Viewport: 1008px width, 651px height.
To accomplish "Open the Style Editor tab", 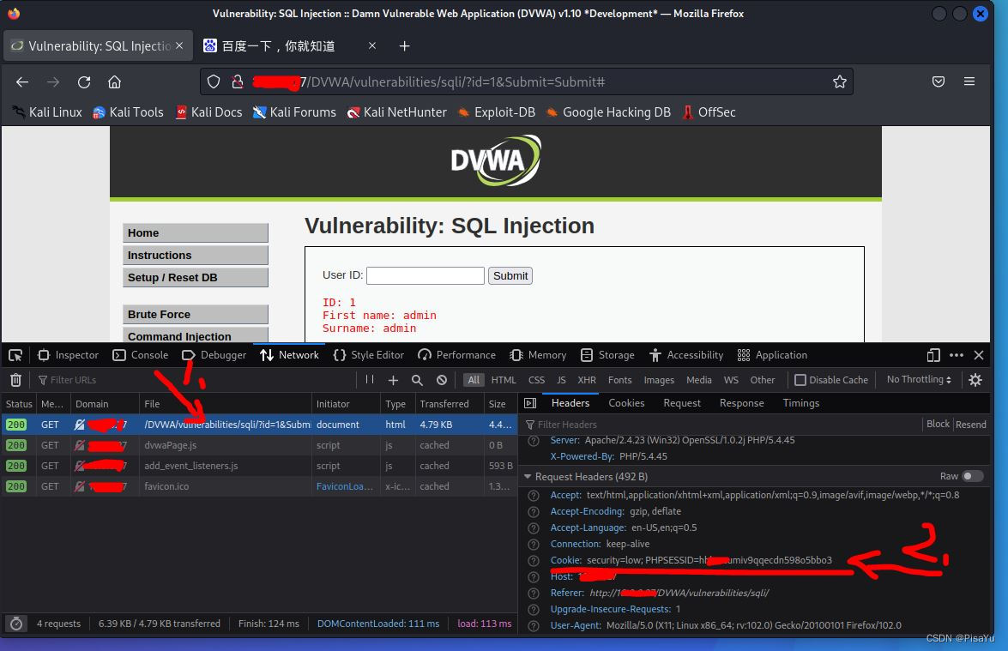I will (369, 355).
